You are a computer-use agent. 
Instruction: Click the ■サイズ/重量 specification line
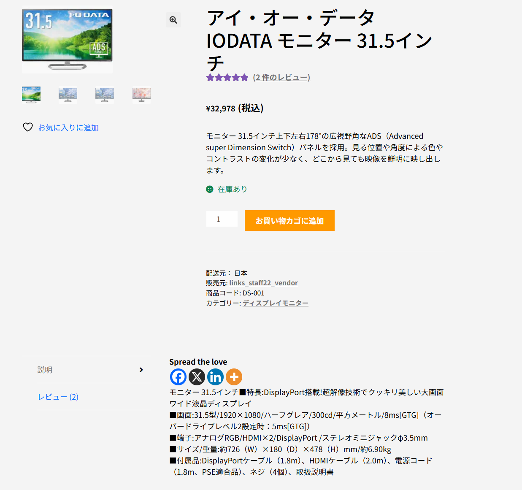[280, 449]
